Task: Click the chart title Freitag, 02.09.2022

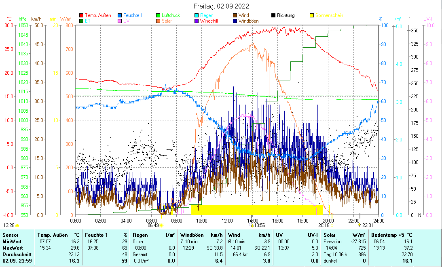Action: pyautogui.click(x=221, y=6)
